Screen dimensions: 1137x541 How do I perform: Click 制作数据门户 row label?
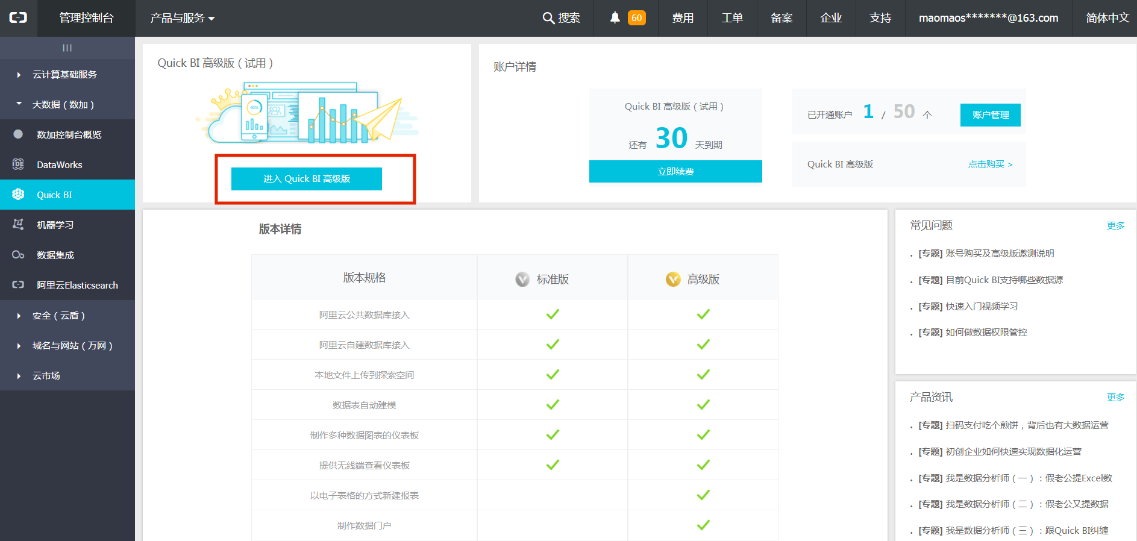(x=364, y=526)
